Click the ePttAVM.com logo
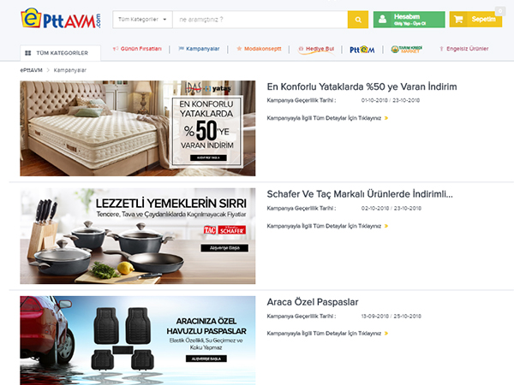 [61, 19]
